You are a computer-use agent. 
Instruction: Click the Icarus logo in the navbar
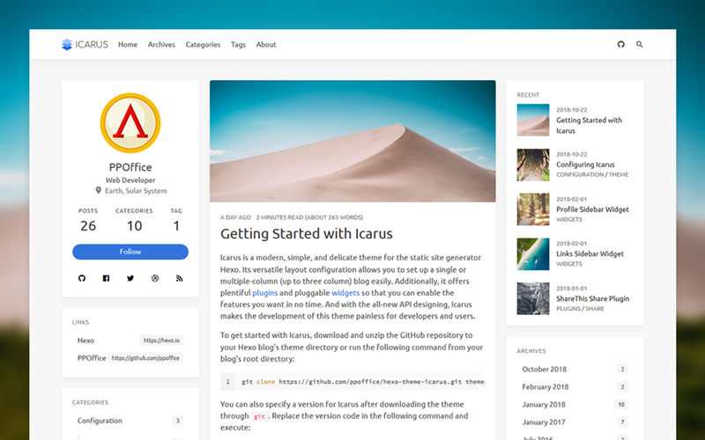tap(85, 44)
